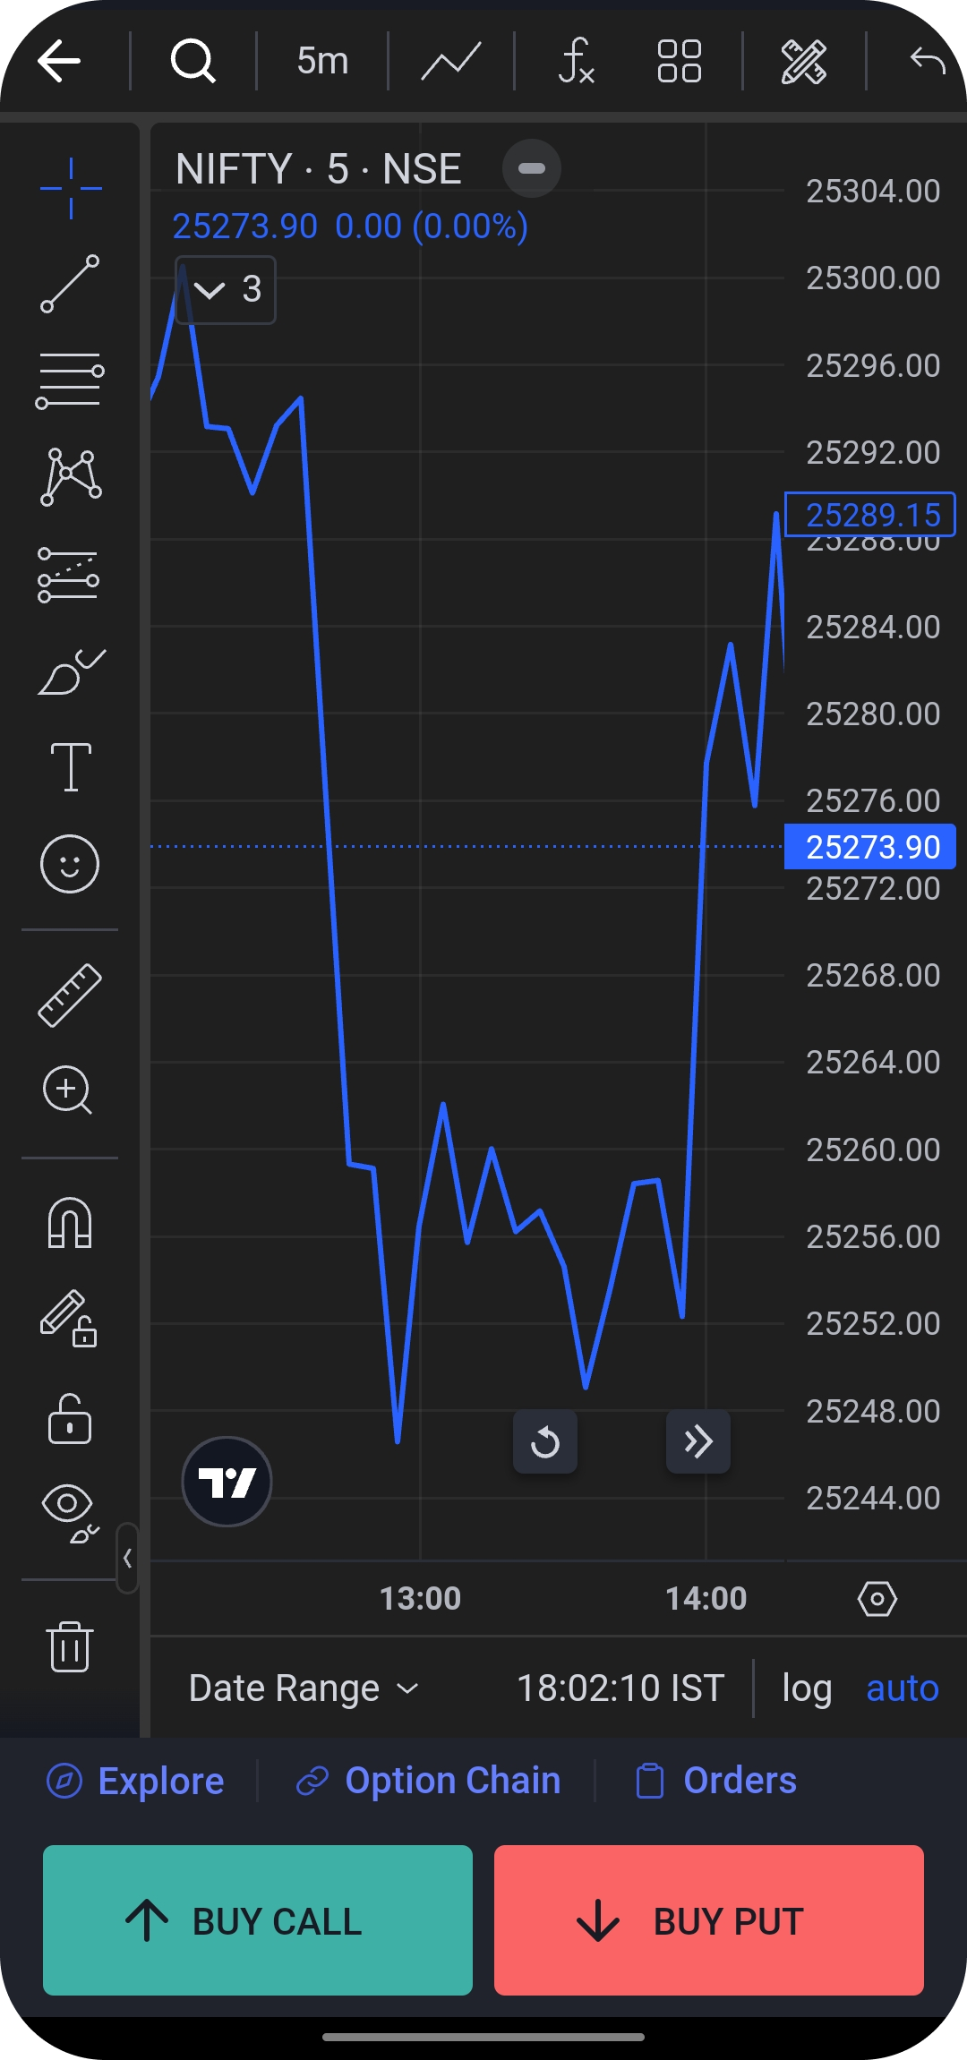Click the zoom in tool
Screen dimensions: 967x2060
click(x=68, y=1090)
